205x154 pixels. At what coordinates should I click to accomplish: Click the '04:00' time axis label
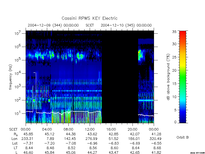[x=47, y=129]
